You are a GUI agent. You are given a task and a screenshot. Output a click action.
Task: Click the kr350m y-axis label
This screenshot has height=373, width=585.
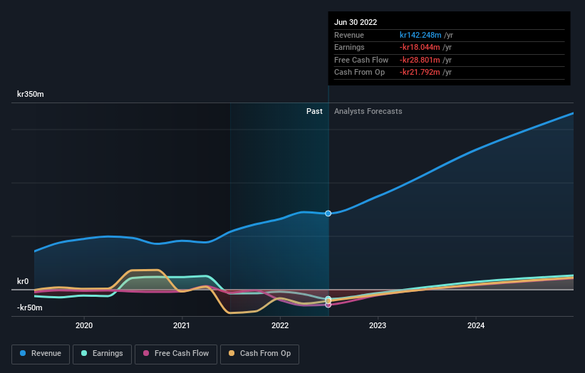coord(30,94)
